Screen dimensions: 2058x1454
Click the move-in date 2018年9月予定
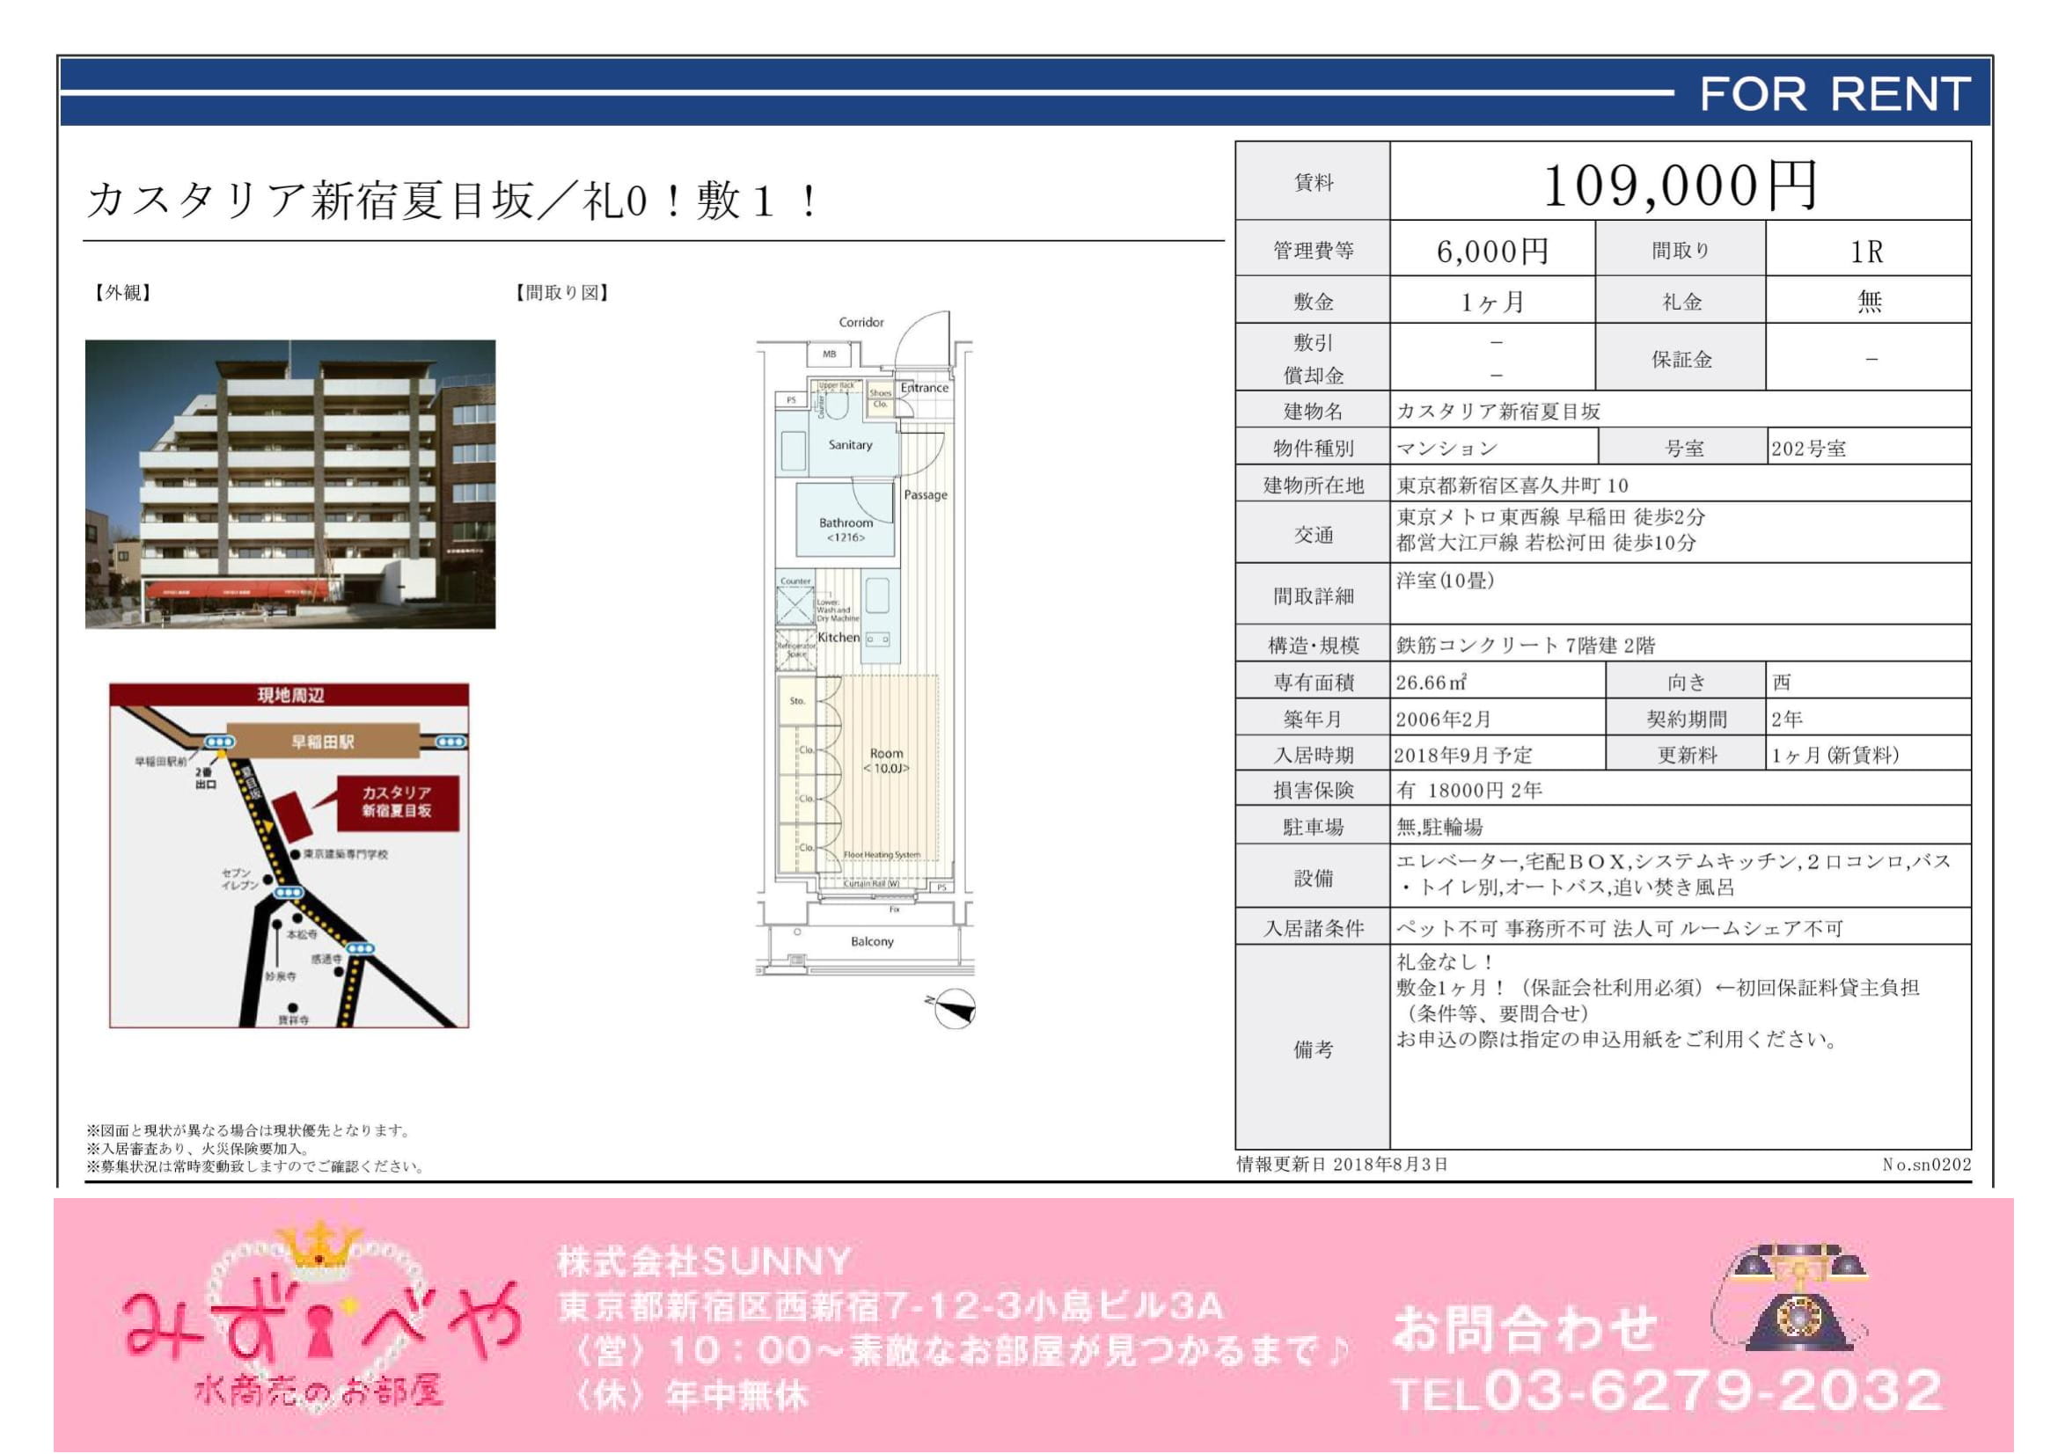tap(1463, 756)
